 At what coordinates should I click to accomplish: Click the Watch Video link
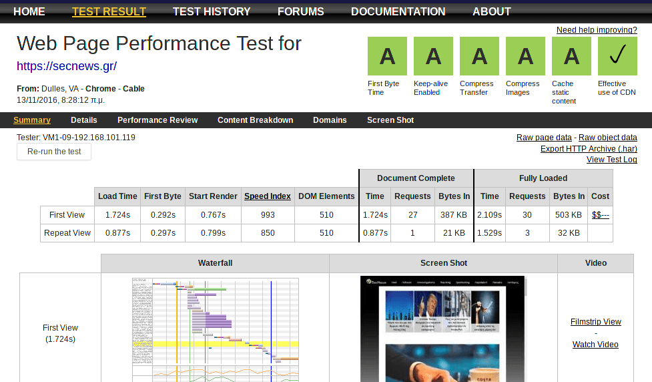point(595,345)
